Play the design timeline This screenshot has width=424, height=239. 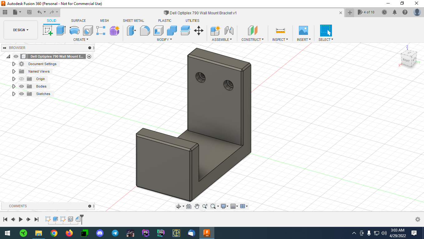[21, 219]
